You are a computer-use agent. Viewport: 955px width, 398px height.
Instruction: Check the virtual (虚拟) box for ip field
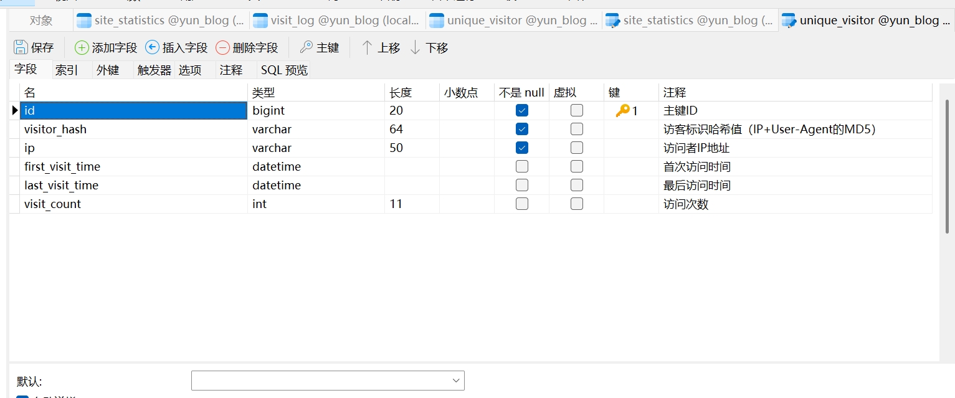point(577,148)
